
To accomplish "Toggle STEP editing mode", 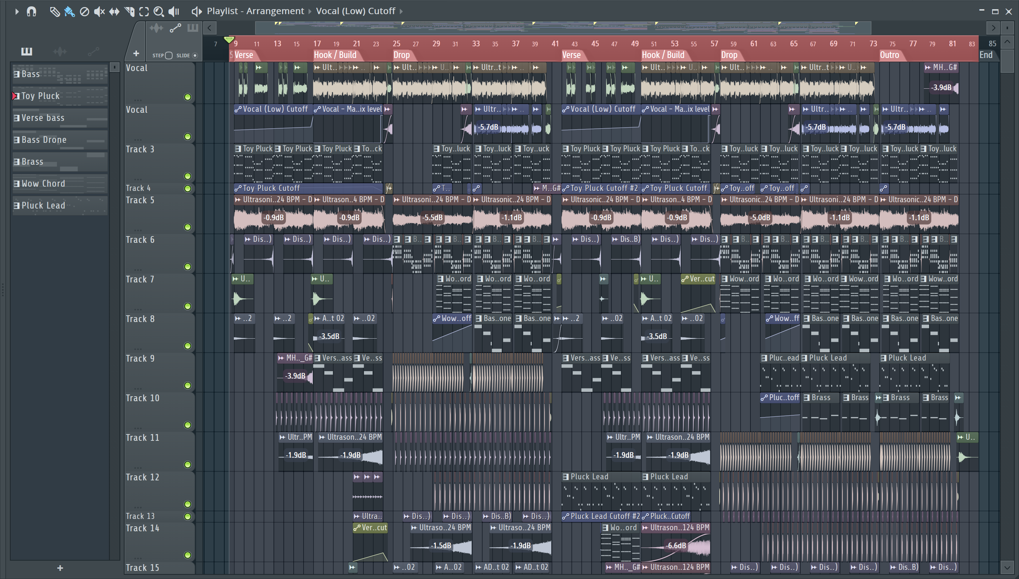I will [x=168, y=55].
